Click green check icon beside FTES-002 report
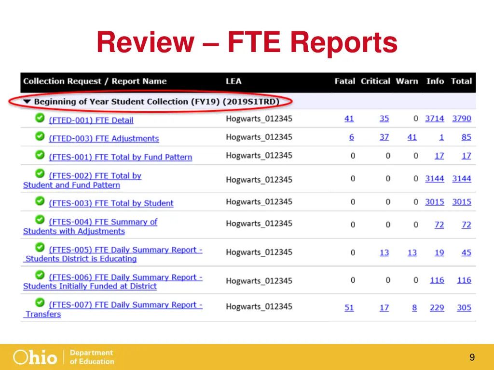Image resolution: width=494 pixels, height=370 pixels. tap(40, 173)
